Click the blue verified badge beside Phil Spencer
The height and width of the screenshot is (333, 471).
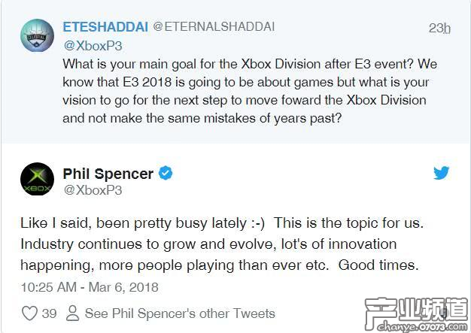pyautogui.click(x=166, y=174)
